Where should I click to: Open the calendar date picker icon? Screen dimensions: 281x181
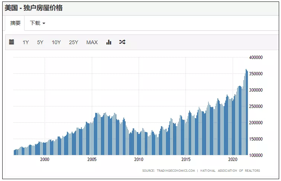point(12,42)
